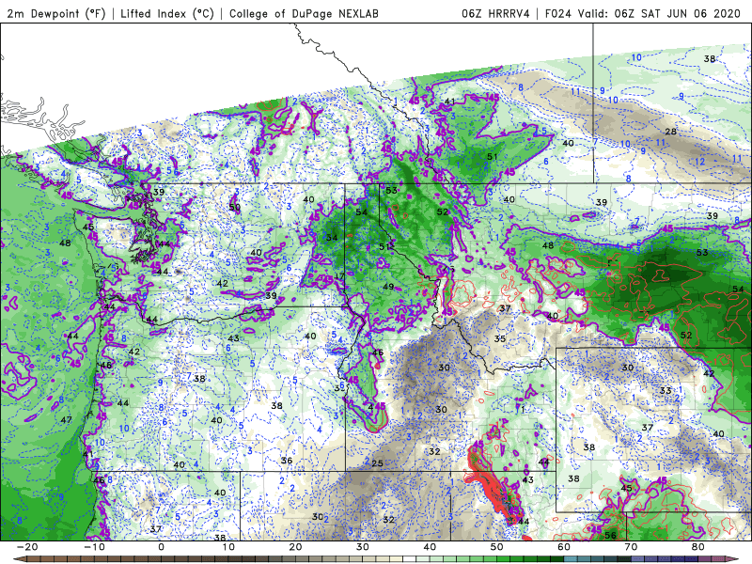Click the "Lifted Index (°C)" title text

(167, 13)
